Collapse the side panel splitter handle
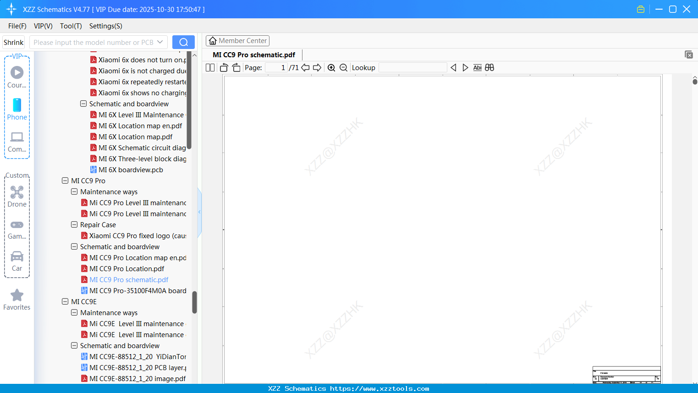Viewport: 698px width, 393px height. pyautogui.click(x=199, y=212)
